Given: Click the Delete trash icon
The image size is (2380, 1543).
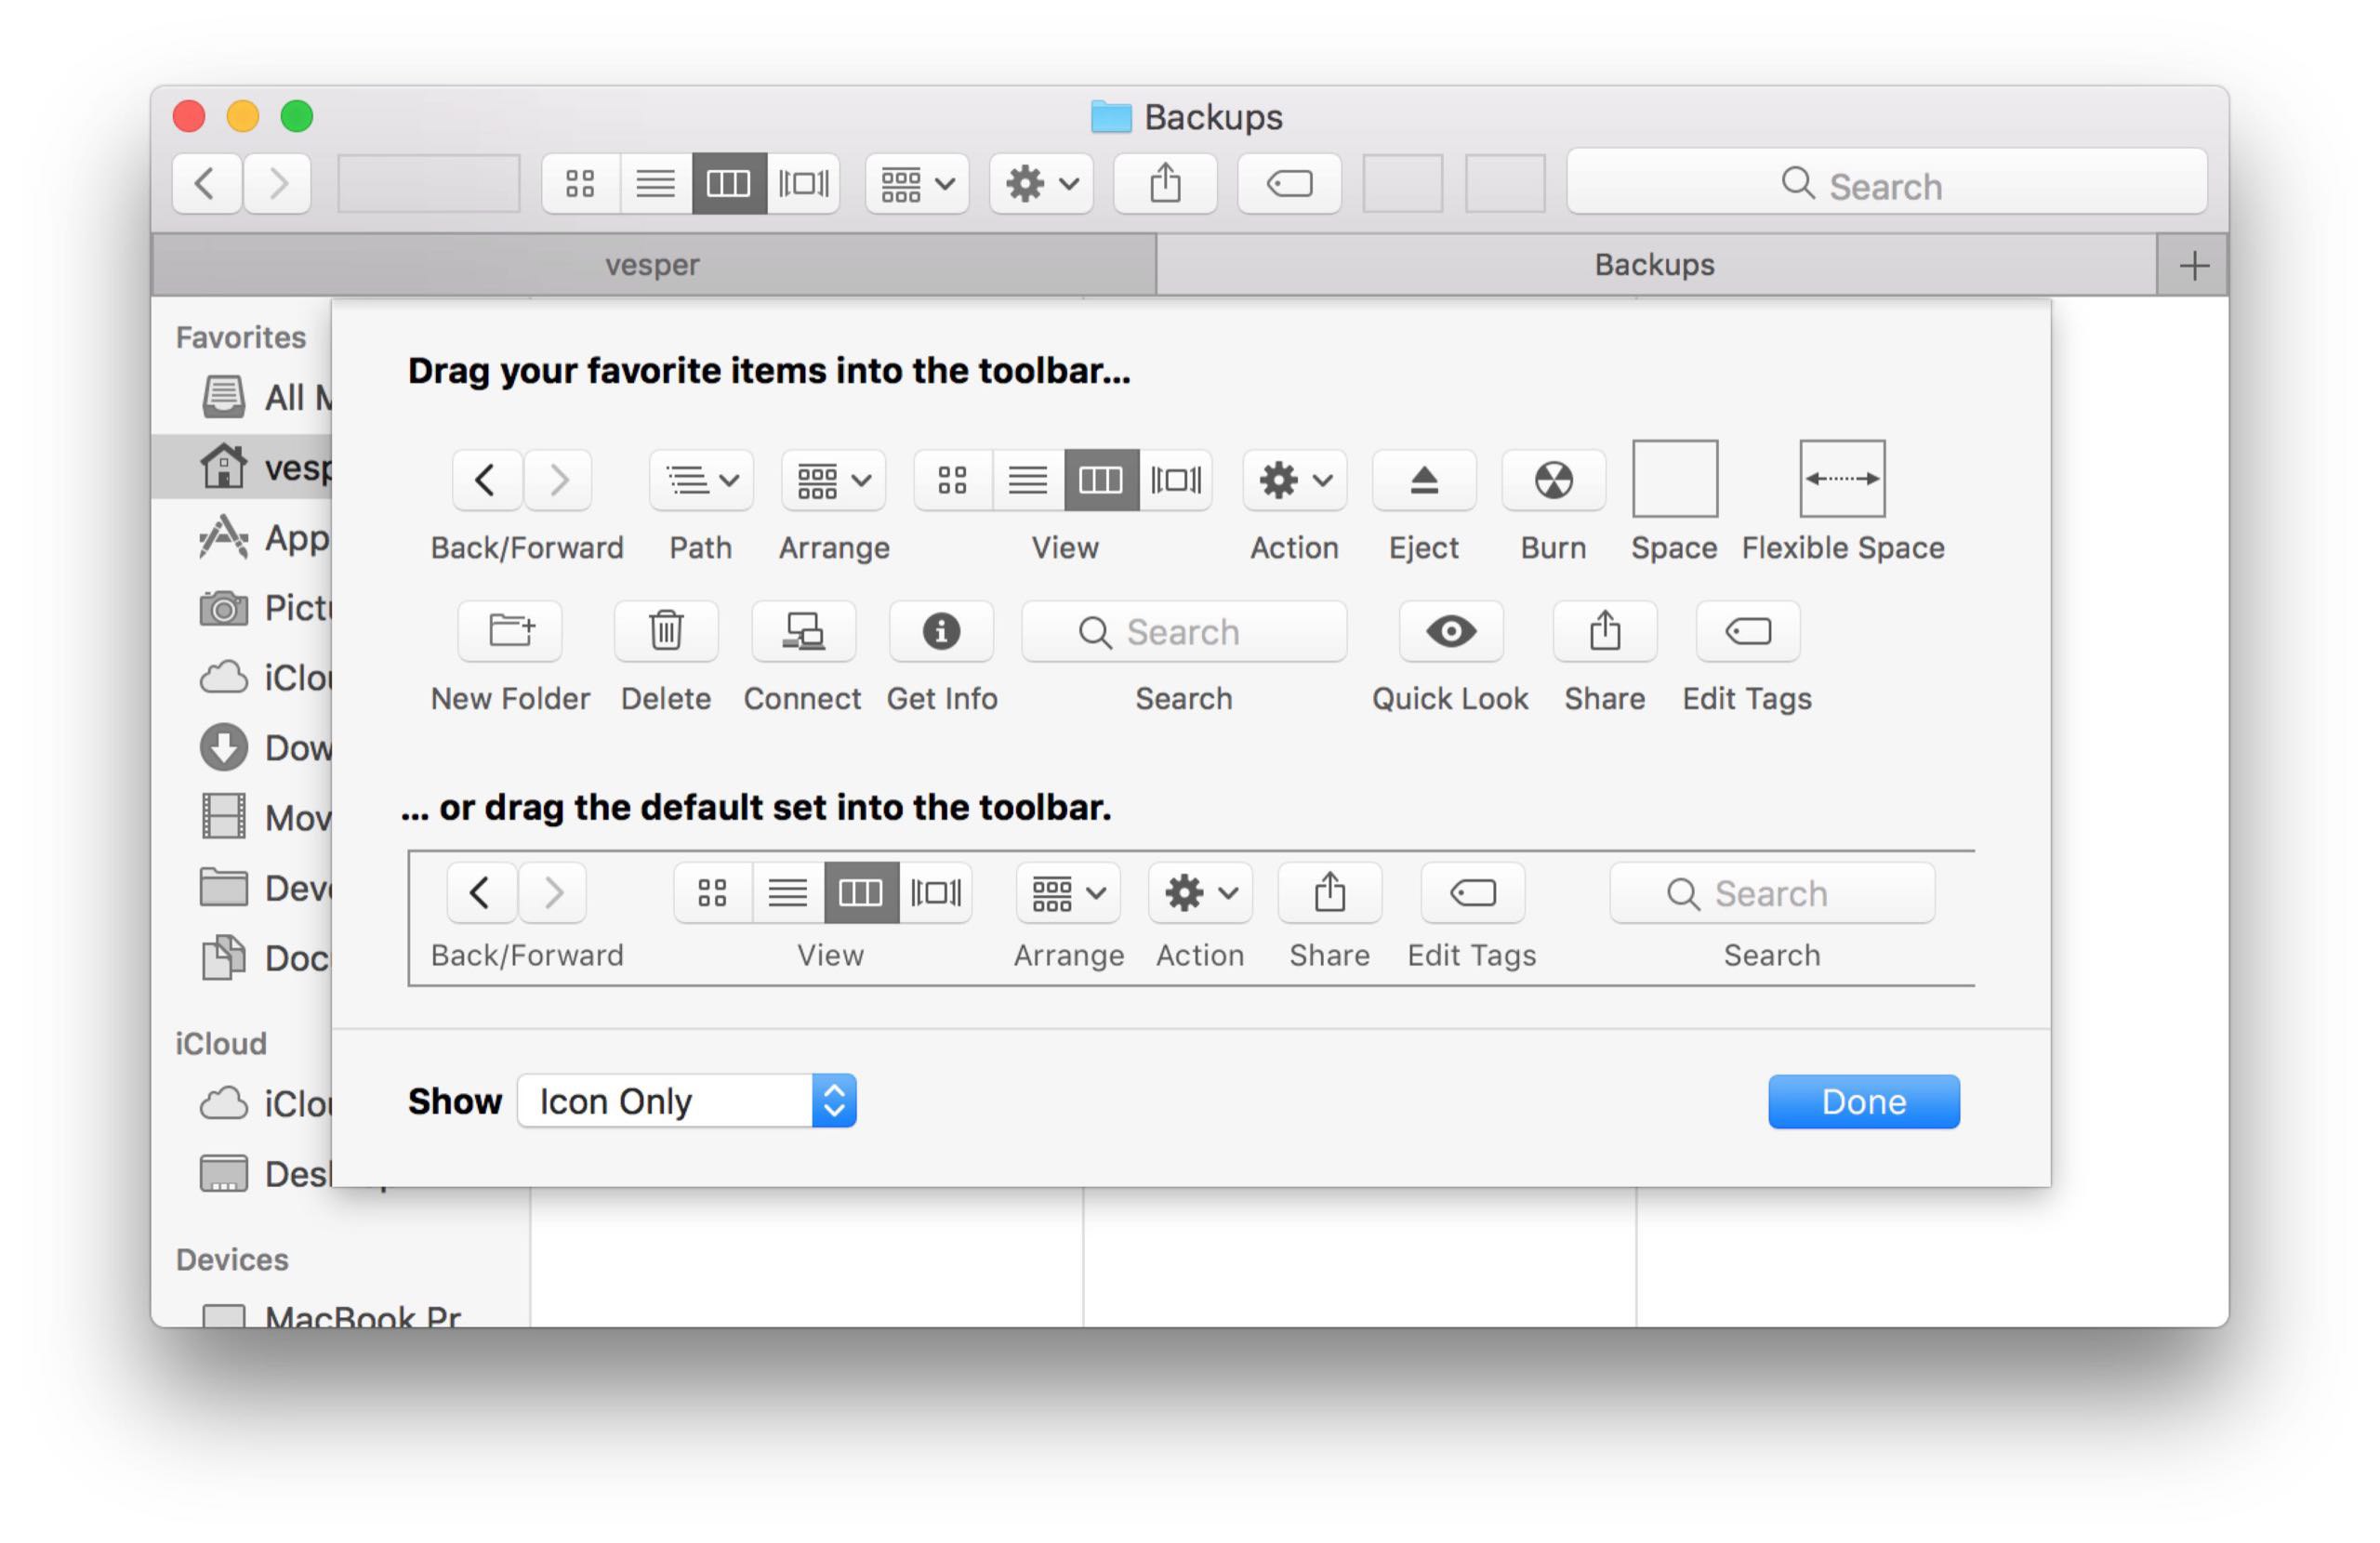Looking at the screenshot, I should tap(666, 631).
